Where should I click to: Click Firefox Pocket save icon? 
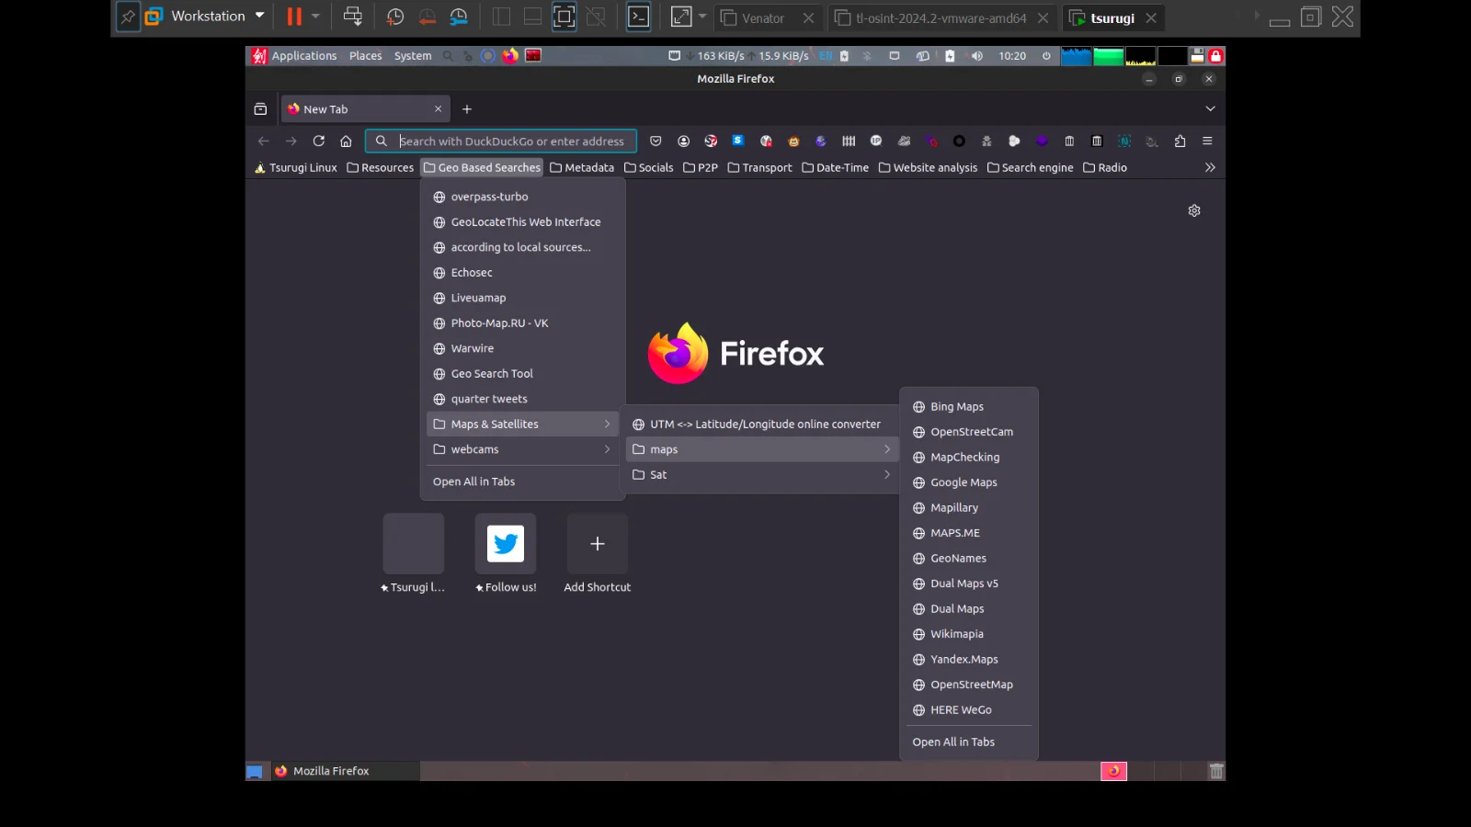tap(656, 142)
